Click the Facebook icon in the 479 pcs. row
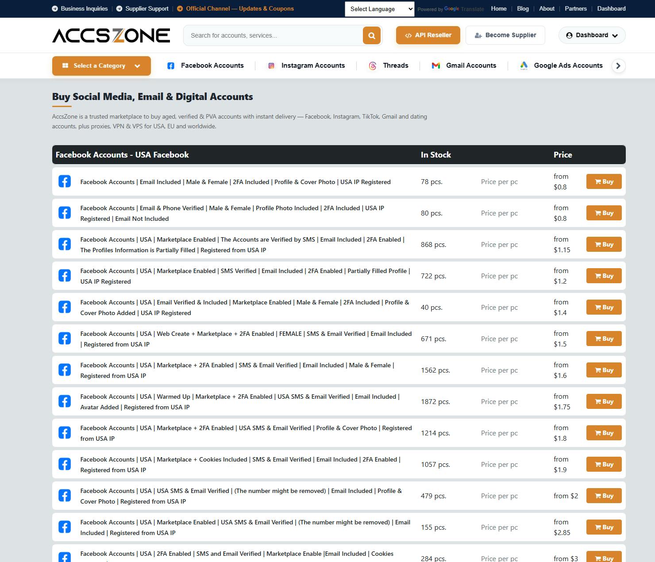 point(65,496)
